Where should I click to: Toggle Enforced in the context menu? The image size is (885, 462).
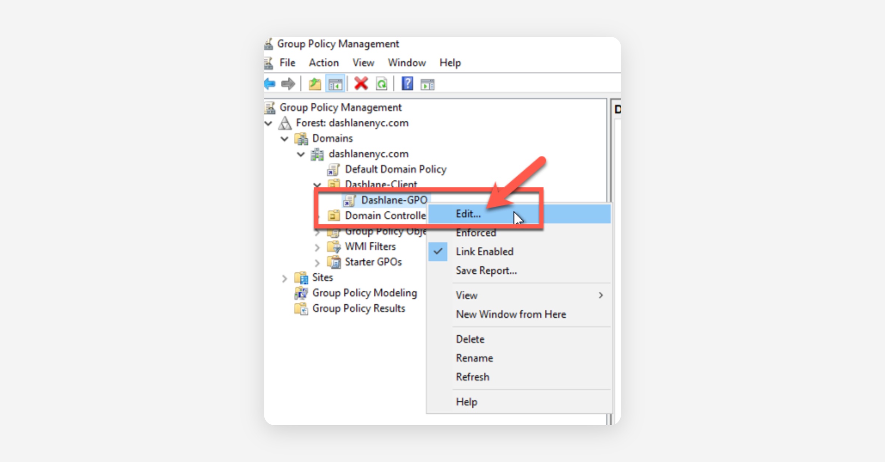tap(476, 233)
